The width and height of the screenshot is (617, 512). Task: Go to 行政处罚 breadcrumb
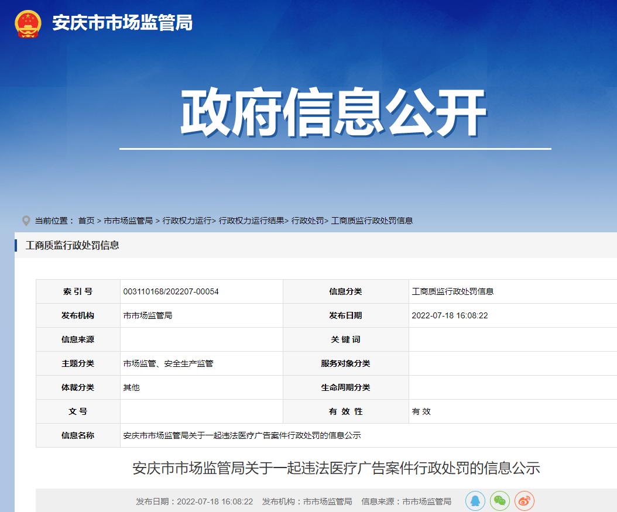[x=308, y=221]
